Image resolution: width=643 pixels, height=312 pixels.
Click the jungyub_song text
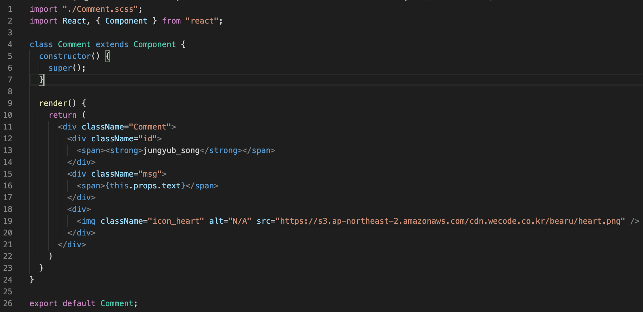pyautogui.click(x=171, y=150)
